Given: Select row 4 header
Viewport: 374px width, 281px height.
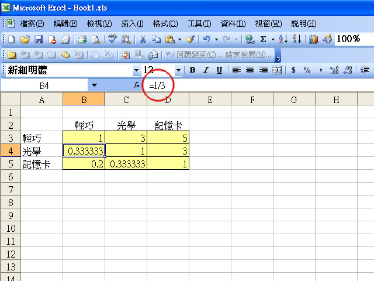Looking at the screenshot, I should [11, 151].
